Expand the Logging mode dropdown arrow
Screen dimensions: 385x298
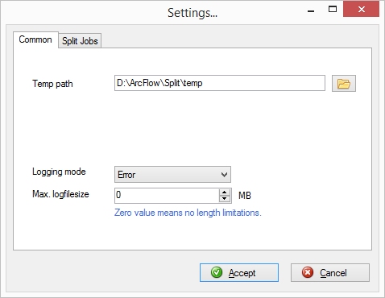(x=225, y=175)
